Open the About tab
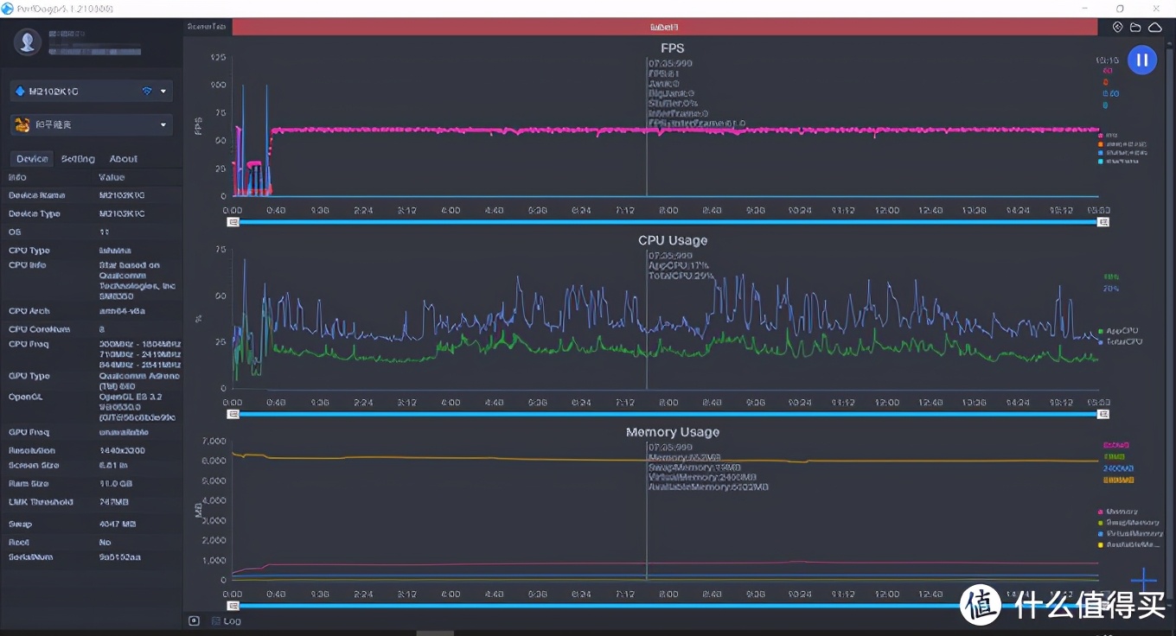 pos(123,159)
